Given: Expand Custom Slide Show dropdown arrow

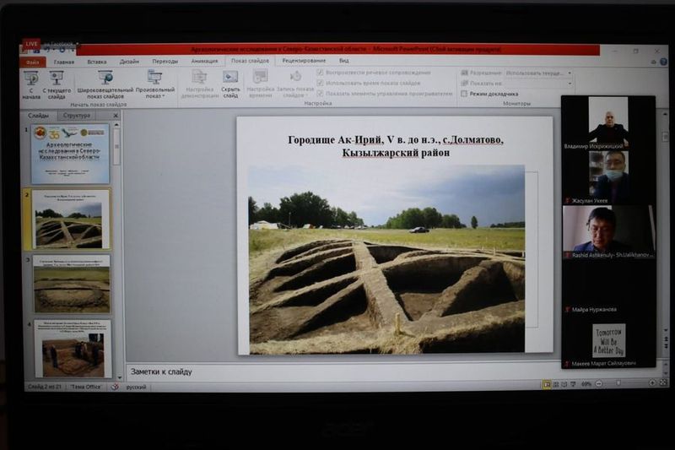Looking at the screenshot, I should (164, 96).
